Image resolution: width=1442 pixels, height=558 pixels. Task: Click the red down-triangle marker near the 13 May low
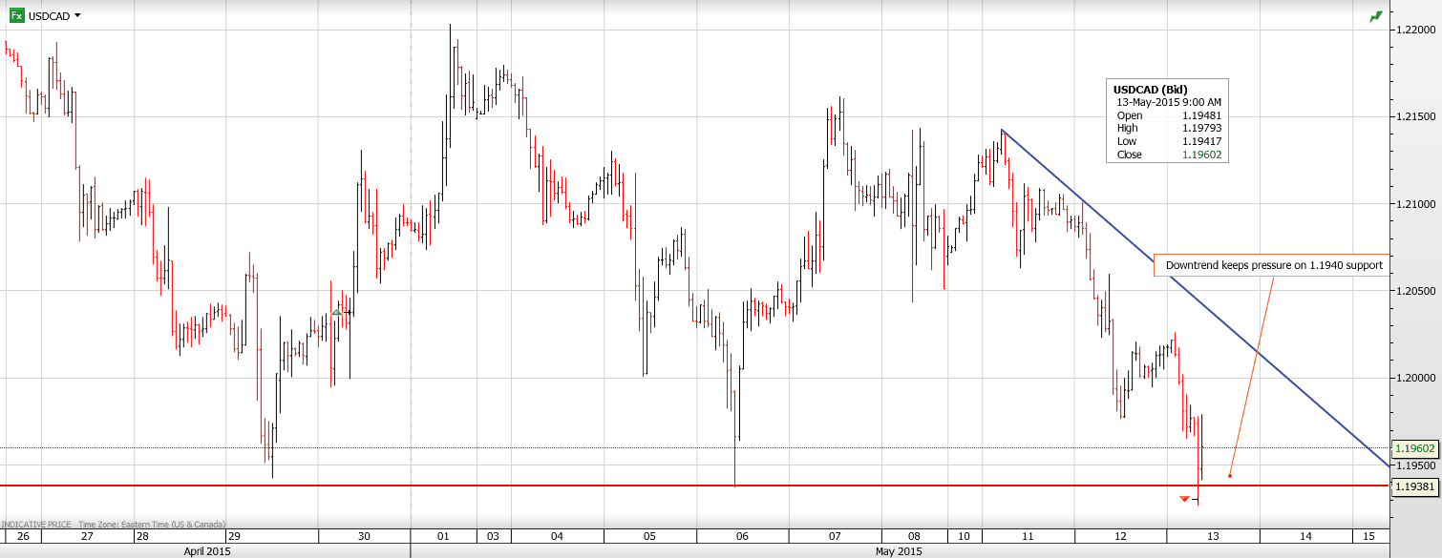pos(1184,499)
